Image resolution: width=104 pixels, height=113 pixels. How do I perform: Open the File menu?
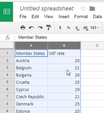(x=23, y=17)
